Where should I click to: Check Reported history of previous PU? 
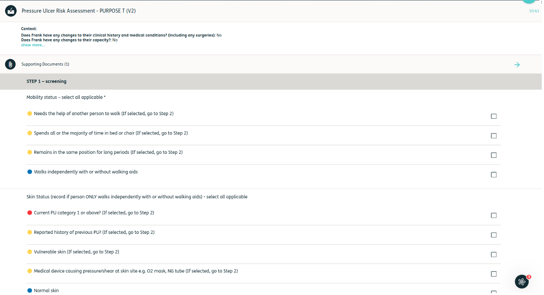494,235
